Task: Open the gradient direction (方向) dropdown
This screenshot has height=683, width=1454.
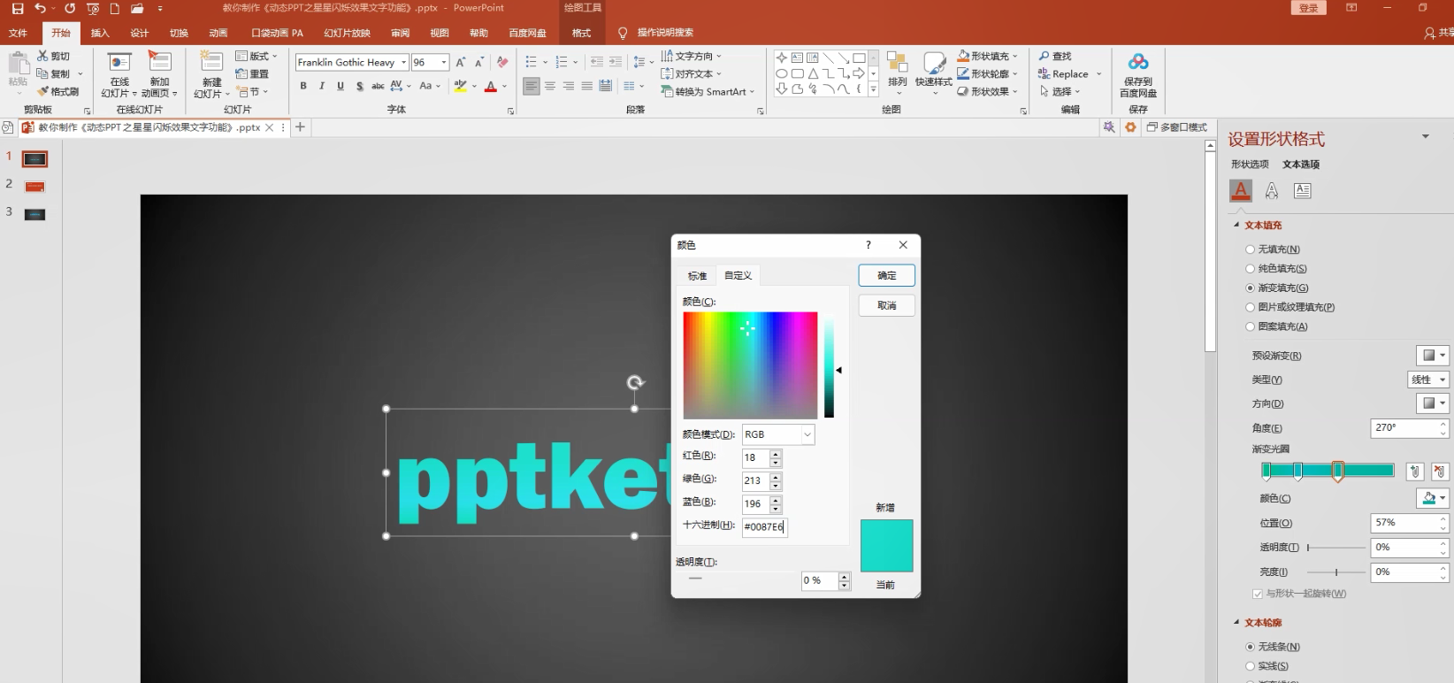Action: (x=1433, y=403)
